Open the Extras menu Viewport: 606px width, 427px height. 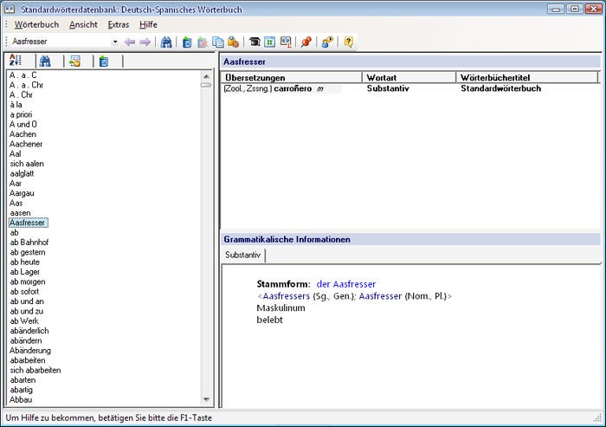(x=119, y=24)
